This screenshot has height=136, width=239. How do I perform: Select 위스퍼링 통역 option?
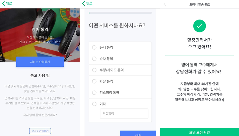pos(120,93)
